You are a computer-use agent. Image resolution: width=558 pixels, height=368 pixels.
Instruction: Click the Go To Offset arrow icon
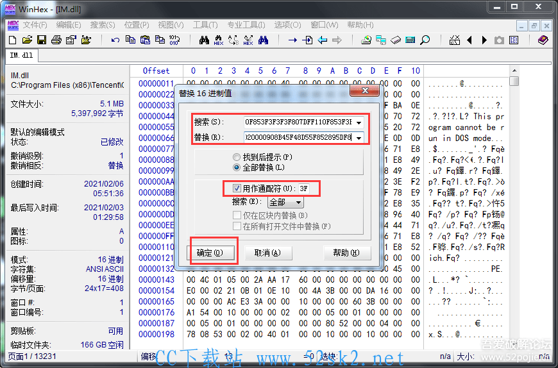click(292, 40)
